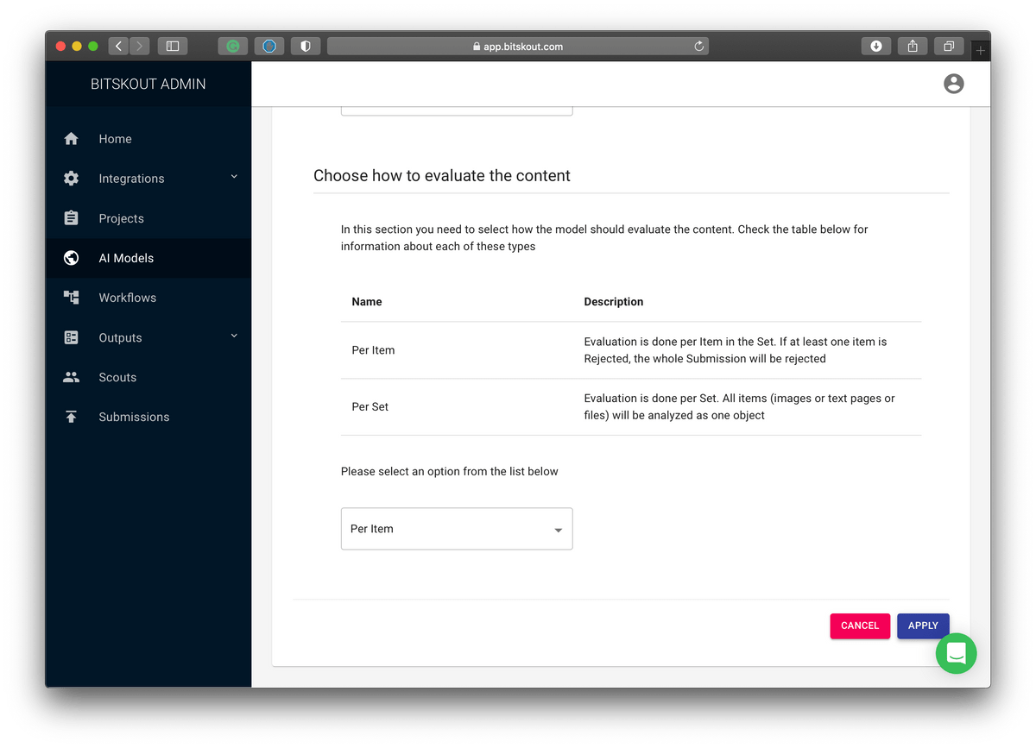Image resolution: width=1036 pixels, height=748 pixels.
Task: Open the green chat support widget
Action: [x=957, y=654]
